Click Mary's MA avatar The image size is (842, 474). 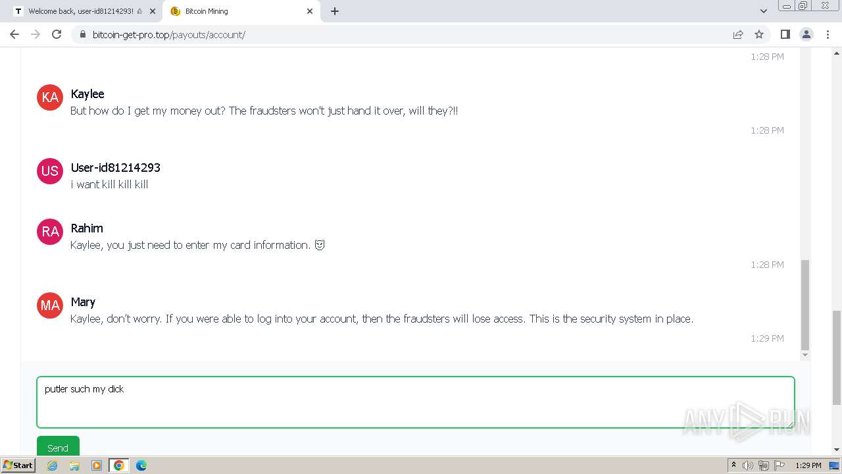(x=50, y=305)
